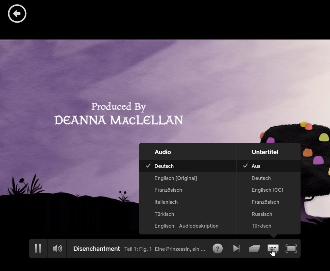330x271 pixels.
Task: Enable Deutsch subtitles
Action: [268, 178]
